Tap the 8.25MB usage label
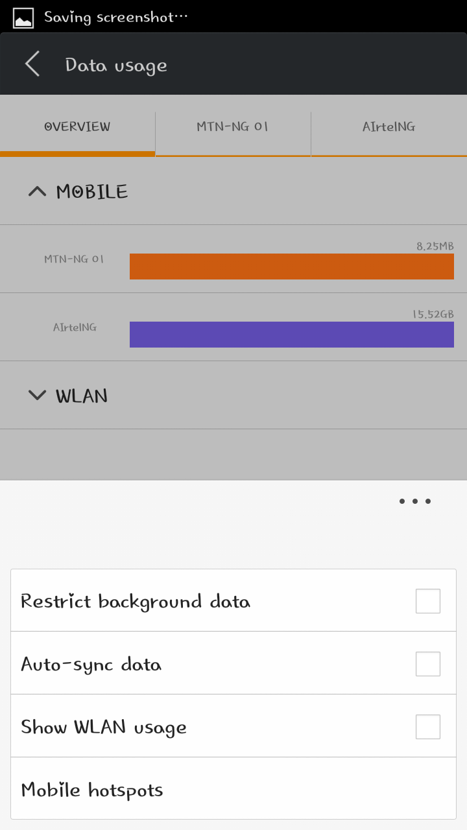The width and height of the screenshot is (467, 830). tap(435, 246)
